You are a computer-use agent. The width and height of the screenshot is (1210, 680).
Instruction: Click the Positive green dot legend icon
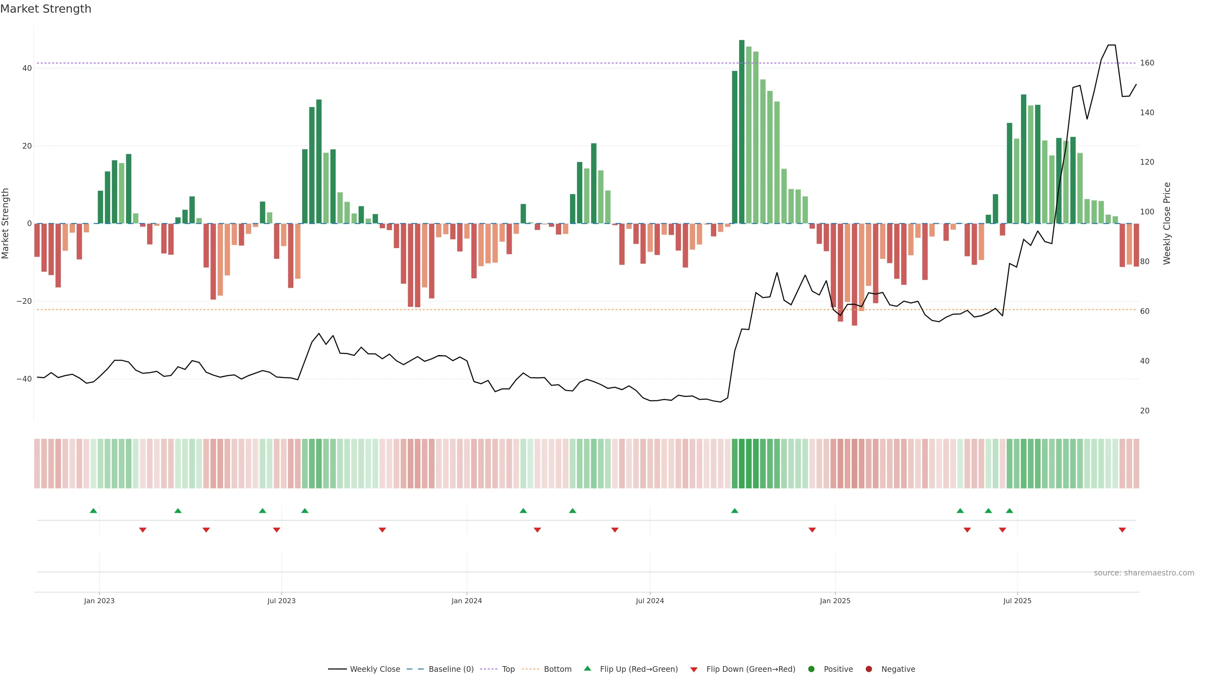pos(811,669)
